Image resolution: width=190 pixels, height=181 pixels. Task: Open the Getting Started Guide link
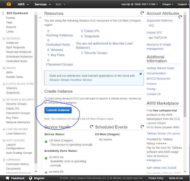[160, 68]
